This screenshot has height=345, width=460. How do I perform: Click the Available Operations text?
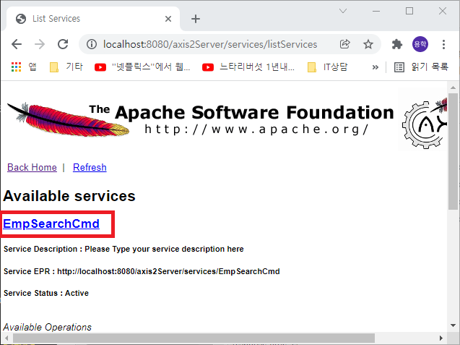tap(47, 327)
